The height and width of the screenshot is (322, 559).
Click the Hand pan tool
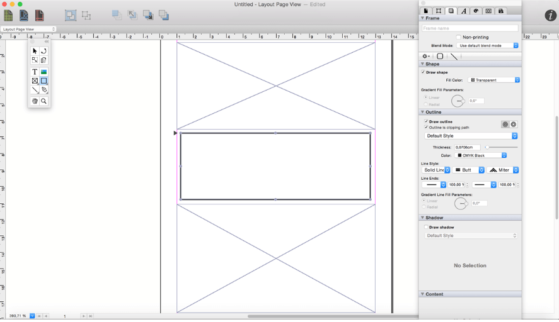(35, 101)
